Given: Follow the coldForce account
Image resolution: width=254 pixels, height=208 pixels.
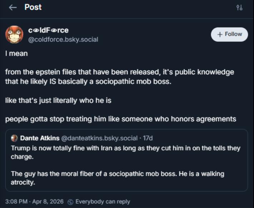Looking at the screenshot, I should (229, 34).
